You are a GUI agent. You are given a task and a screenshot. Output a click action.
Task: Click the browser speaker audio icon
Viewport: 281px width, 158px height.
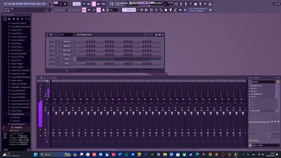click(x=14, y=19)
